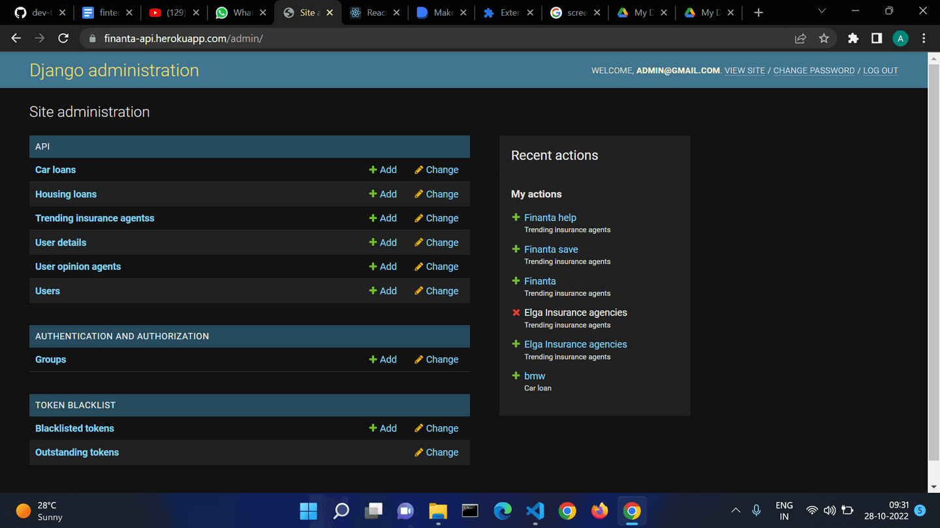The height and width of the screenshot is (528, 940).
Task: Click Add link for Car loans
Action: 383,169
